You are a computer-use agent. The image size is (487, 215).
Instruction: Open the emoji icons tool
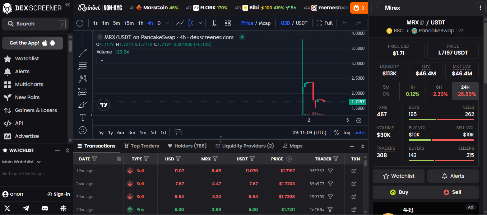click(83, 130)
